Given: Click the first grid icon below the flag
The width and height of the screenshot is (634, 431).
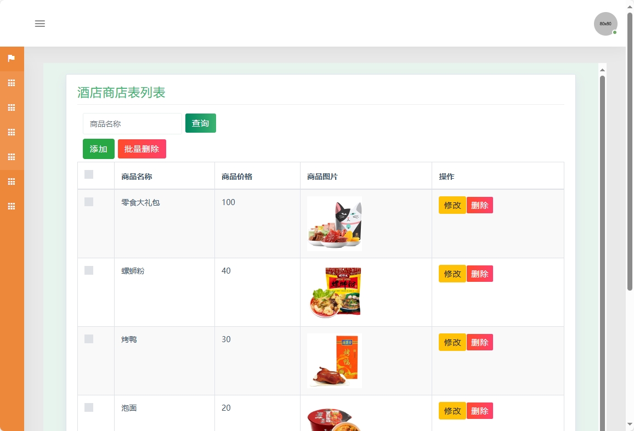Looking at the screenshot, I should pos(12,83).
